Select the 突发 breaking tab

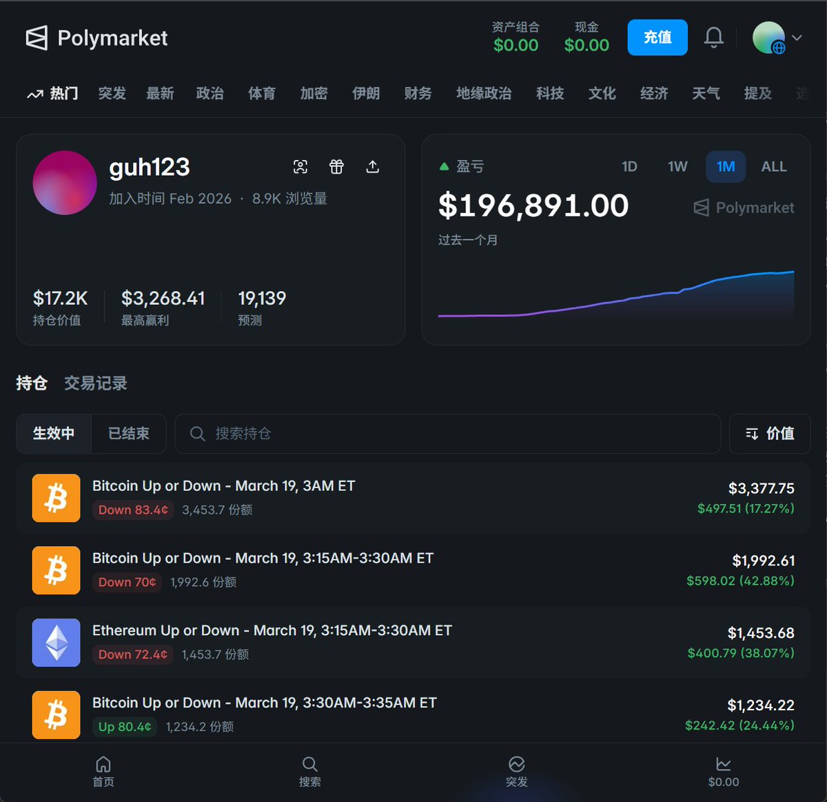112,93
